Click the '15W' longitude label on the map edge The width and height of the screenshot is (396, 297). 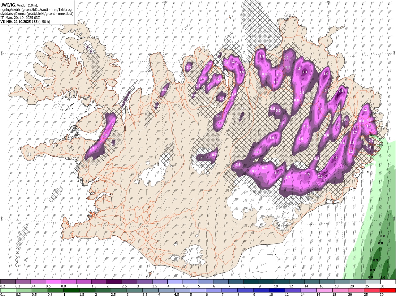tap(328, 2)
